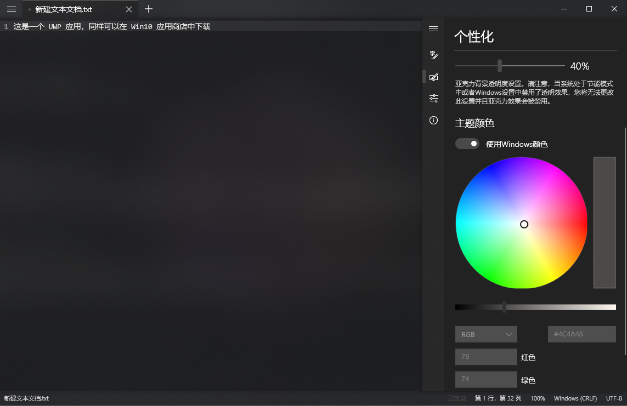Open the main hamburger menu in title bar
Image resolution: width=627 pixels, height=406 pixels.
(11, 9)
